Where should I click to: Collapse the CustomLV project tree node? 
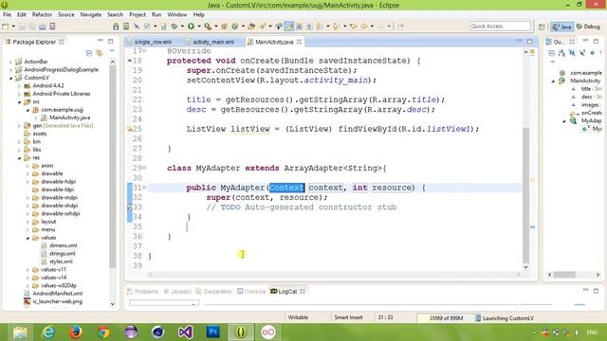10,78
